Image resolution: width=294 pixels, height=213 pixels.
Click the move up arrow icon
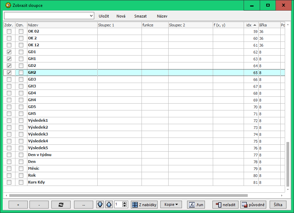(x=109, y=204)
